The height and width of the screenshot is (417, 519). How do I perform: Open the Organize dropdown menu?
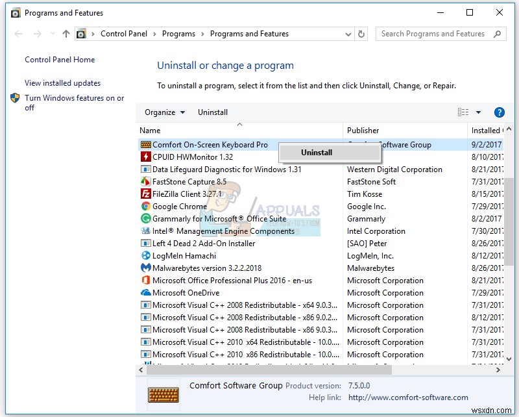[x=165, y=112]
